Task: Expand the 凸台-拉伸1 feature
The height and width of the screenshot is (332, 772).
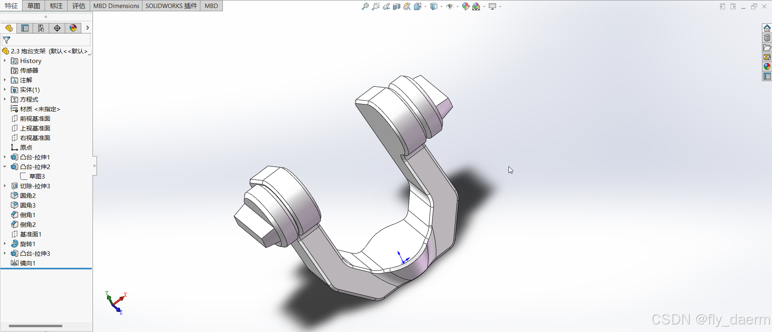Action: [5, 157]
